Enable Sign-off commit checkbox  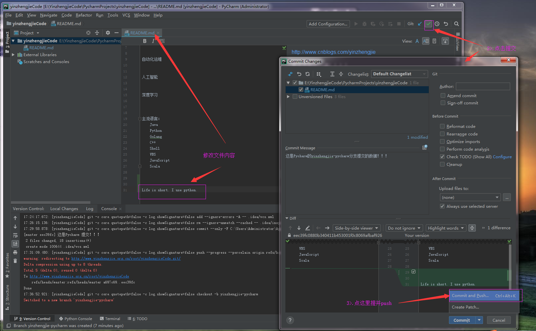pos(443,103)
